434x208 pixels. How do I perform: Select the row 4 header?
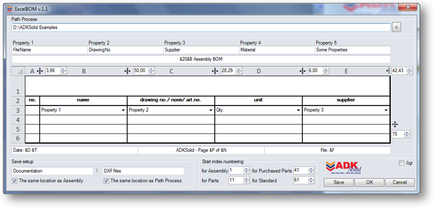(18, 120)
